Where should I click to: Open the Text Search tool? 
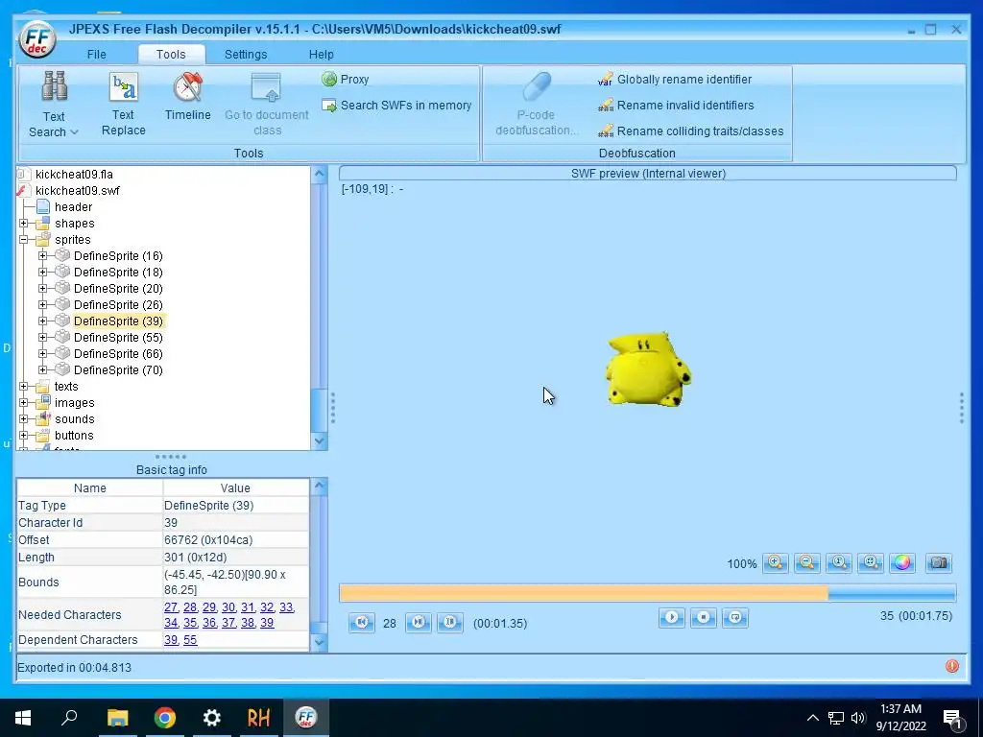click(x=54, y=104)
